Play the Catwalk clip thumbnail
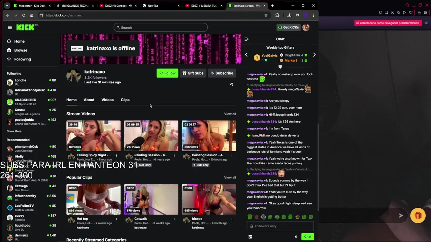431x242 pixels. coord(151,199)
